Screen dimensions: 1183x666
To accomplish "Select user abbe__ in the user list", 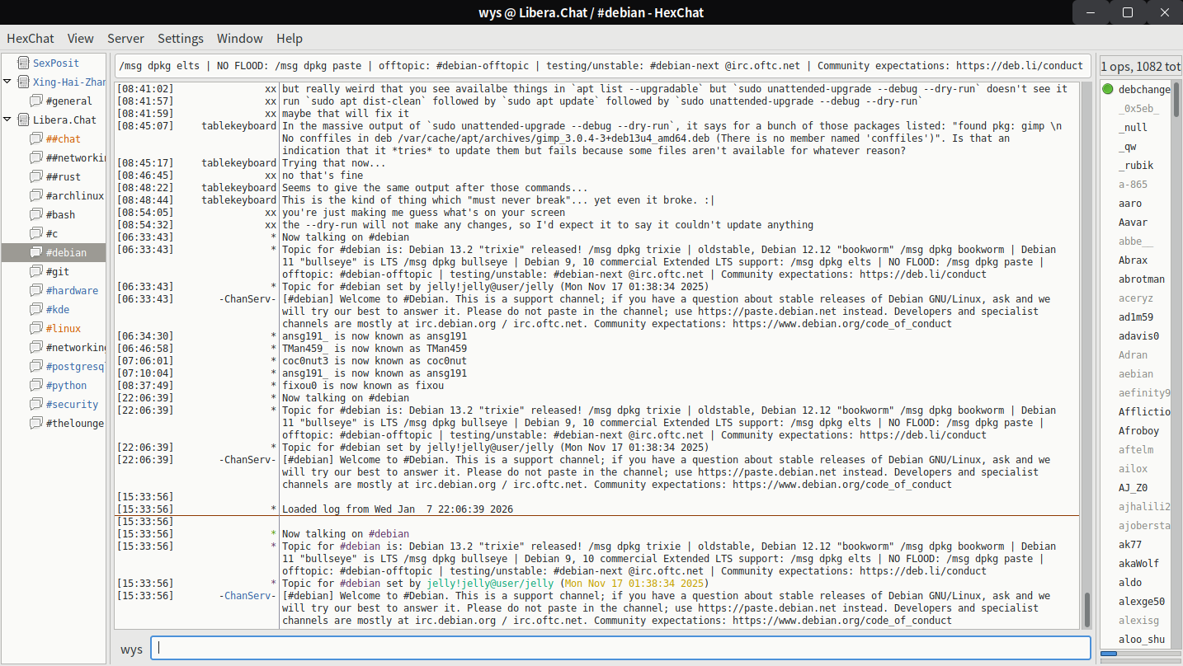I will [1136, 241].
